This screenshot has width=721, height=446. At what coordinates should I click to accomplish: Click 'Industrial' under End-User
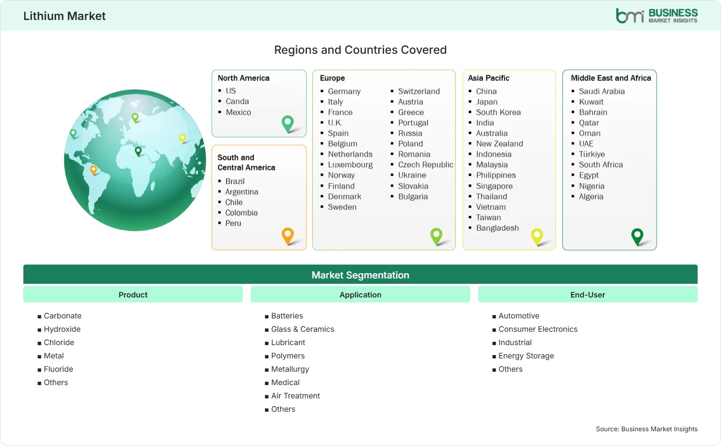click(515, 342)
